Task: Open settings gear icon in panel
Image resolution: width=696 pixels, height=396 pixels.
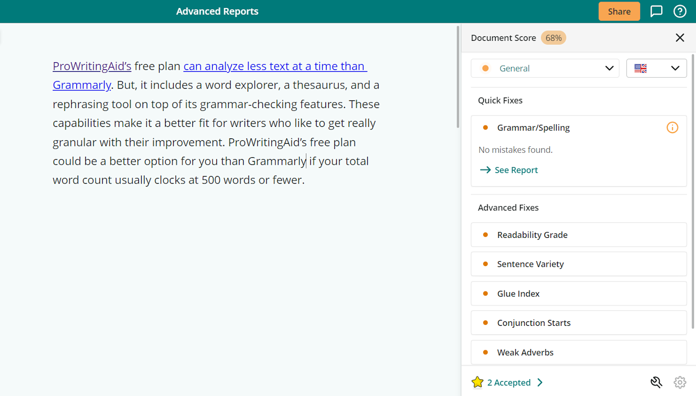Action: point(680,382)
